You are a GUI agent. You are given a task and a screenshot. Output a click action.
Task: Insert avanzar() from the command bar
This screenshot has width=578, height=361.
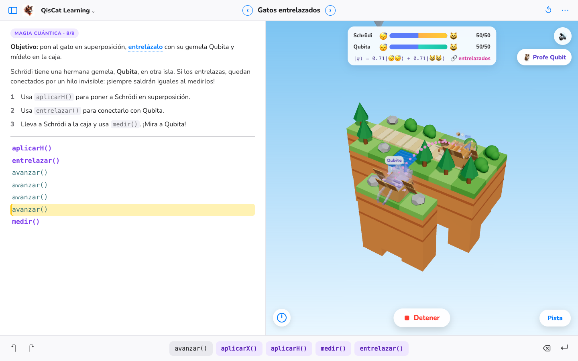coord(191,349)
